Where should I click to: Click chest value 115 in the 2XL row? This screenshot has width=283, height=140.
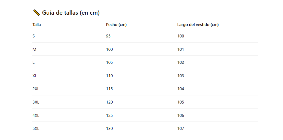[109, 89]
